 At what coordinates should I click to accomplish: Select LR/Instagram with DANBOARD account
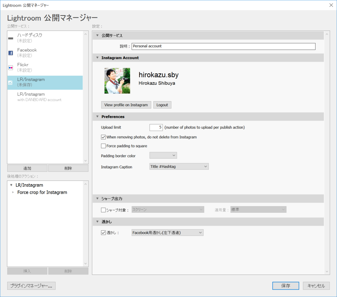pyautogui.click(x=45, y=97)
